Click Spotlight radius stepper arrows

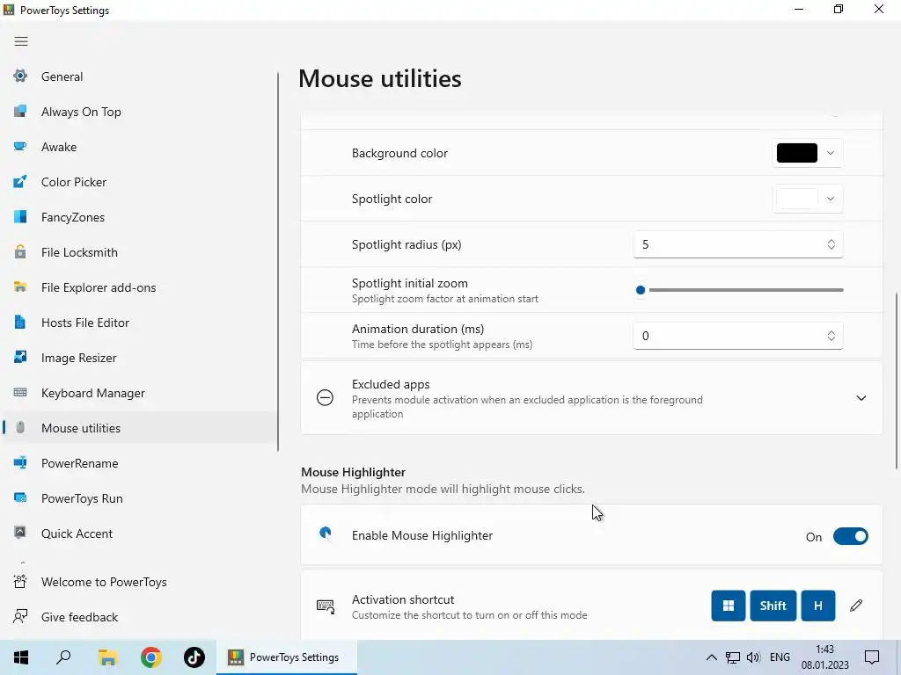click(831, 244)
